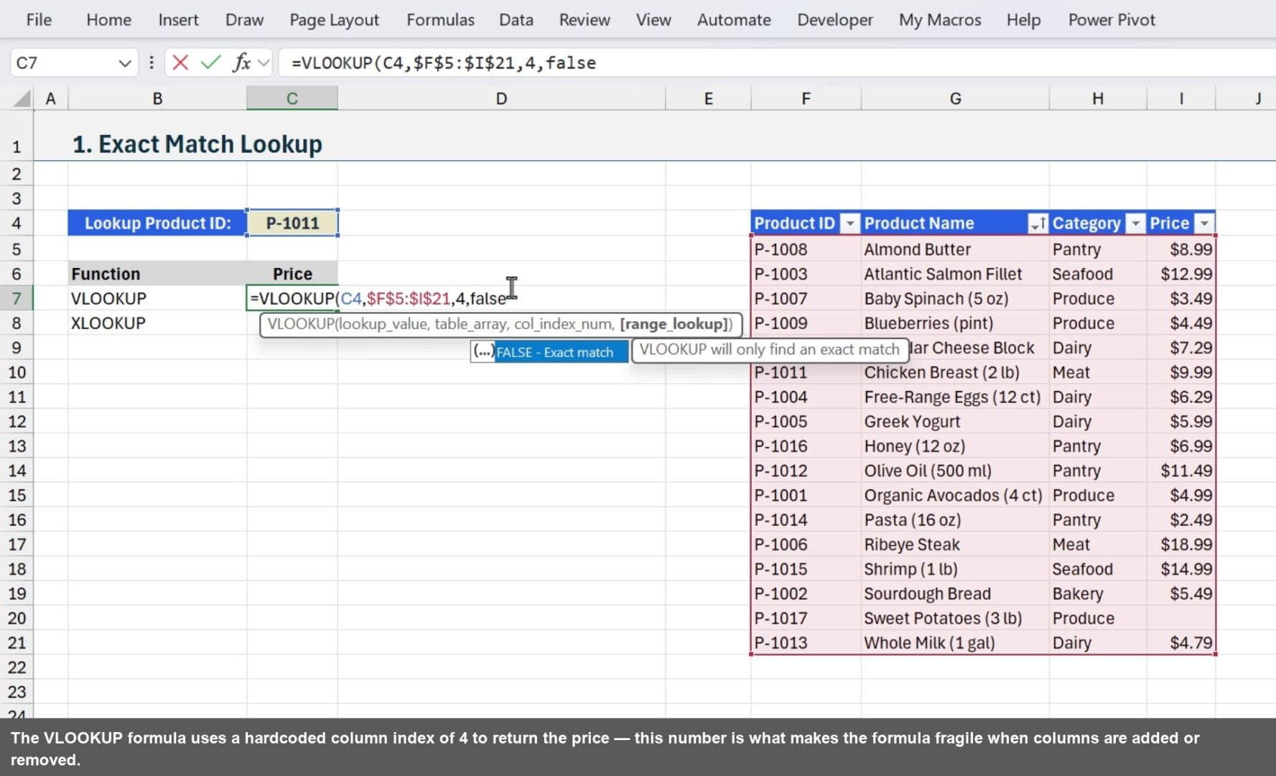Screen dimensions: 1276x776
Task: Open Insert Function using the fx icon
Action: pos(242,63)
